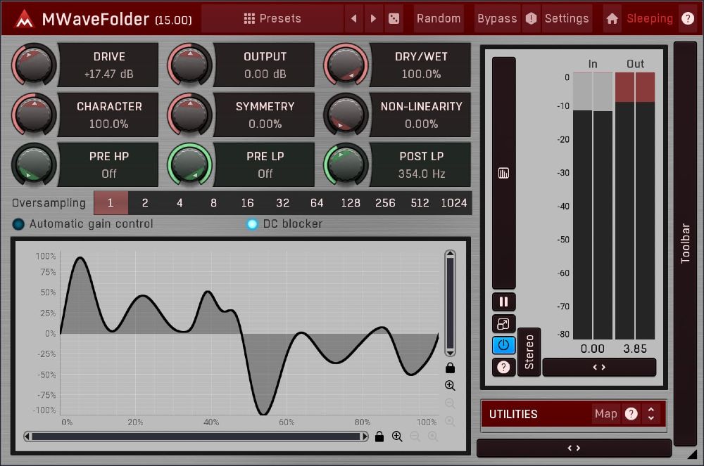This screenshot has width=704, height=466.
Task: Load the previous preset arrow
Action: click(354, 18)
